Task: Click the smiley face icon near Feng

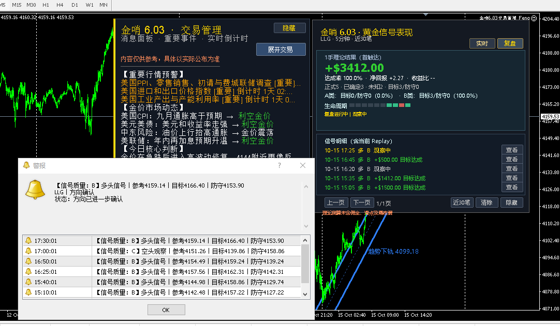Action: pos(534,18)
